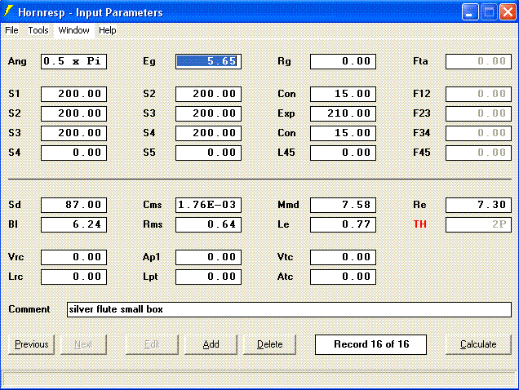Image resolution: width=519 pixels, height=390 pixels.
Task: Click the S3 field in the F34 row
Action: point(73,133)
